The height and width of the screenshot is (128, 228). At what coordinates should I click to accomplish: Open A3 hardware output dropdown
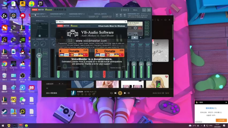[x=125, y=15]
